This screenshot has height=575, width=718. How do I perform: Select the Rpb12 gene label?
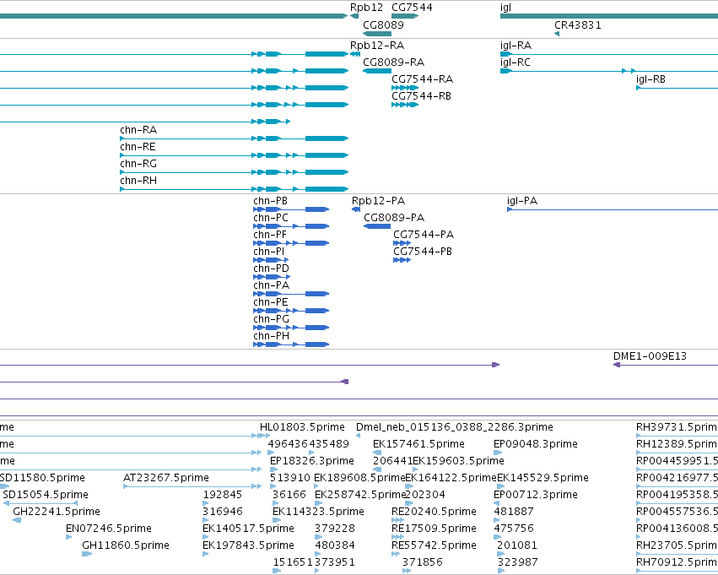[x=366, y=8]
